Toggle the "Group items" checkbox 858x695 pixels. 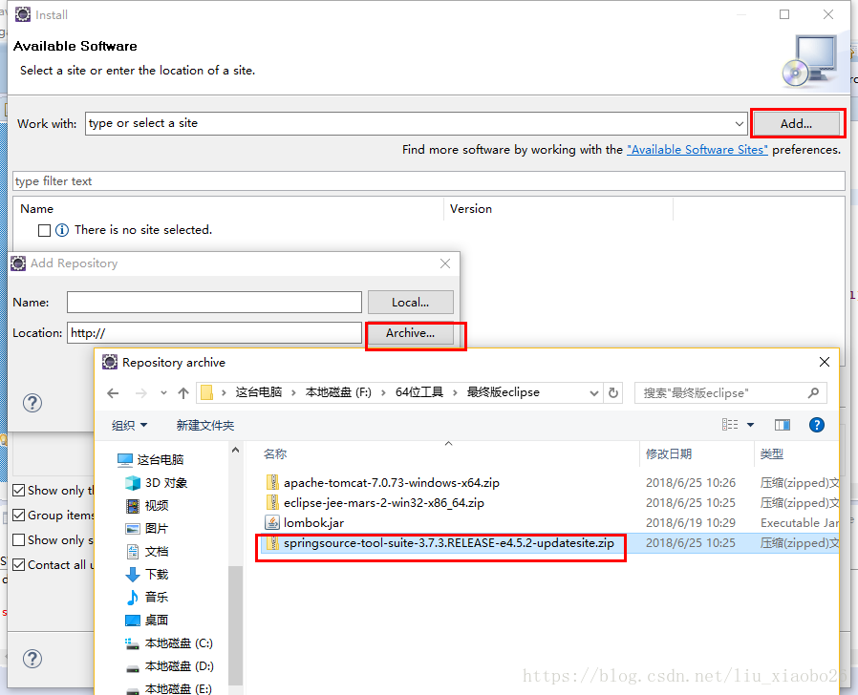point(18,516)
